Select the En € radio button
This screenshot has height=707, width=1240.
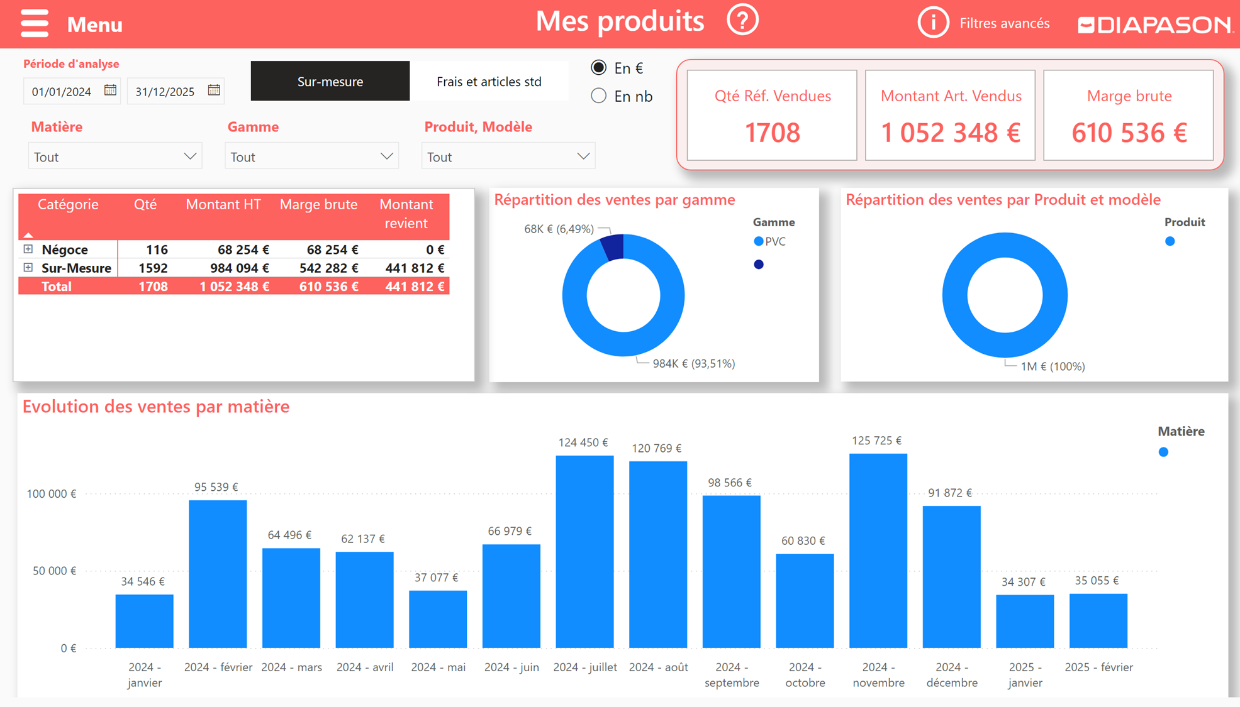pos(599,68)
